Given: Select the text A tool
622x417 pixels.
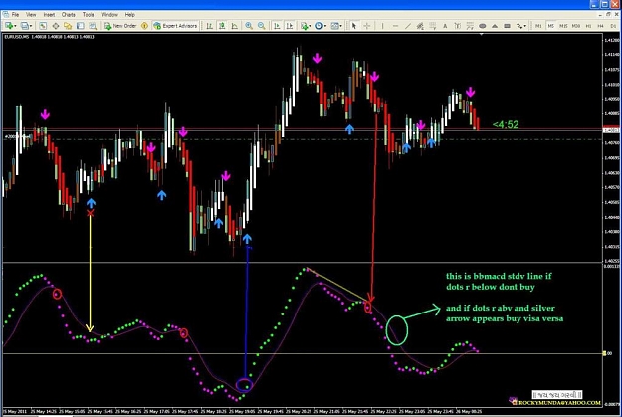Looking at the screenshot, I should coord(445,26).
